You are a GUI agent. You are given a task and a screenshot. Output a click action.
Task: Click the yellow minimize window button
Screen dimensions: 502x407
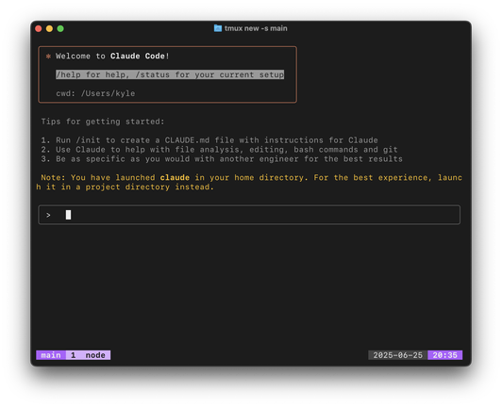coord(49,29)
